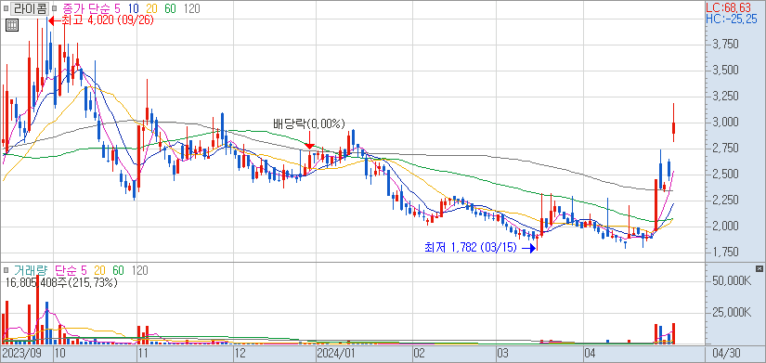
Task: Click the 50,000K volume axis label
Action: [x=732, y=280]
